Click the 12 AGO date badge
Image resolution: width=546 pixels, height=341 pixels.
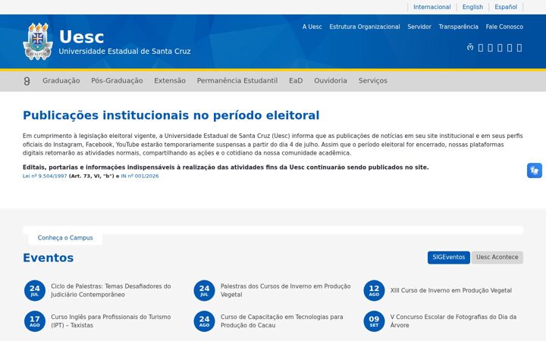(x=374, y=290)
